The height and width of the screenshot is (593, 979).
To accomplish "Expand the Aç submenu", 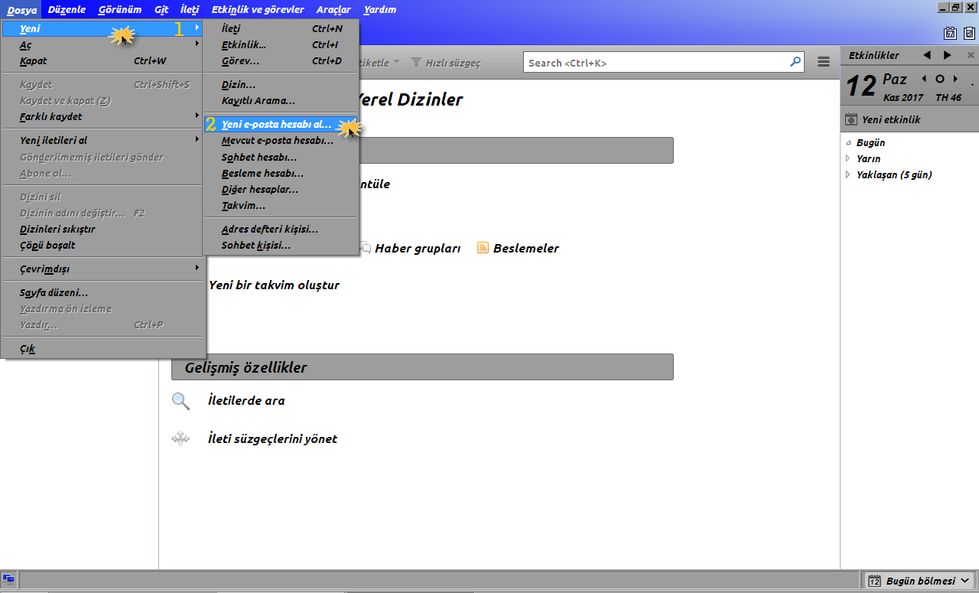I will tap(103, 44).
